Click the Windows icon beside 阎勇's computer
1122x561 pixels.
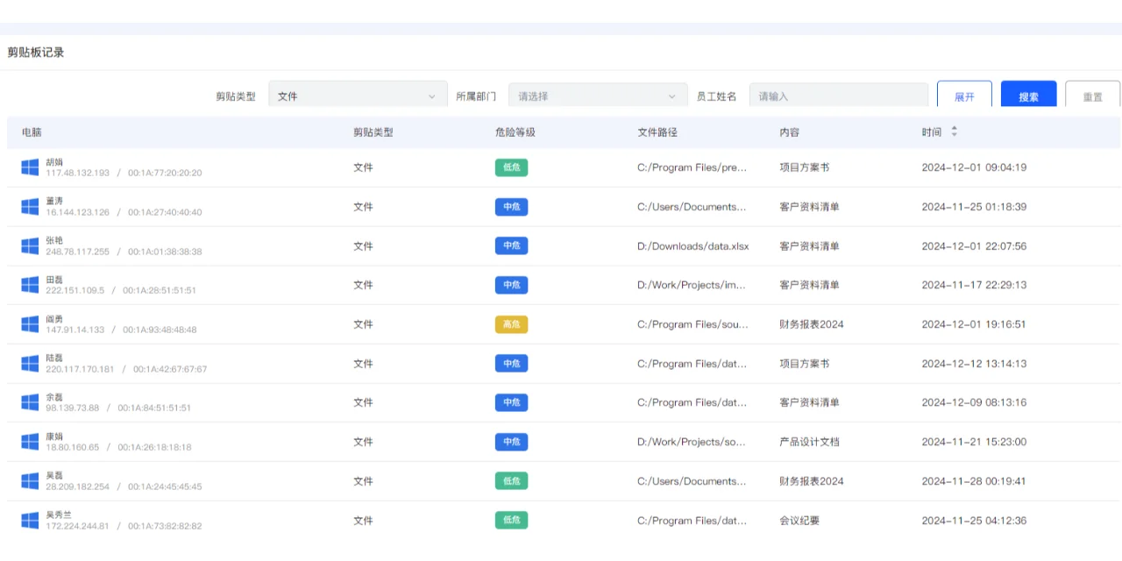29,323
